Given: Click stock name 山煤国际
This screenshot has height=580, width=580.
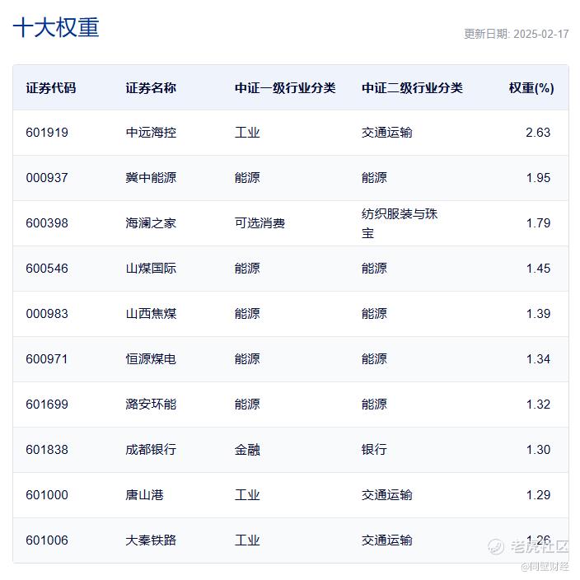Looking at the screenshot, I should 151,269.
